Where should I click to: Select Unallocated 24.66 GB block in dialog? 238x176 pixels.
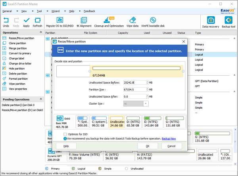(117, 122)
